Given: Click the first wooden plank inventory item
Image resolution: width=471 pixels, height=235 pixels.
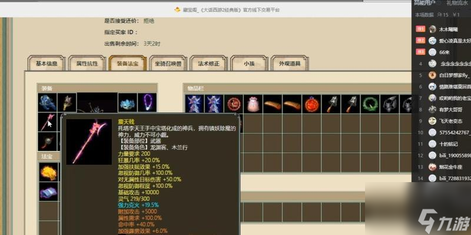Looking at the screenshot, I should (273, 104).
